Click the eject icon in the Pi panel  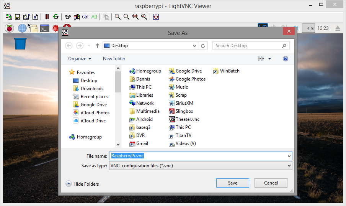coord(338,28)
